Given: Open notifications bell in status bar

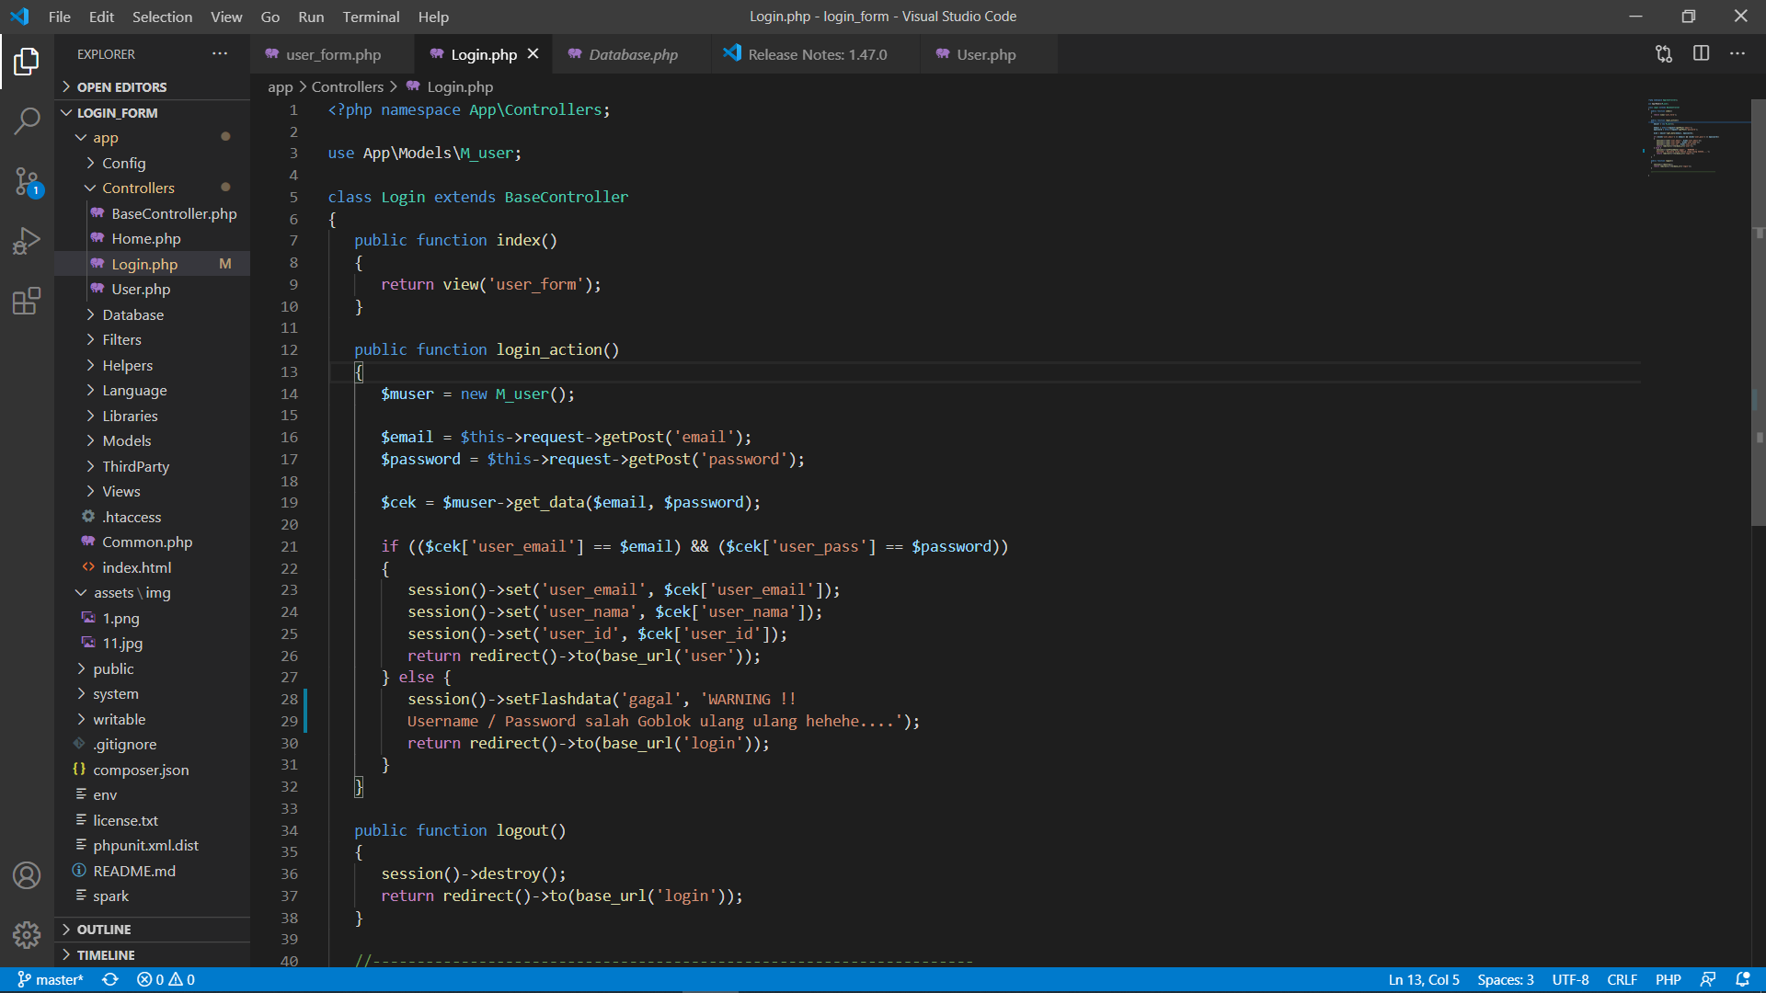Looking at the screenshot, I should (x=1742, y=979).
